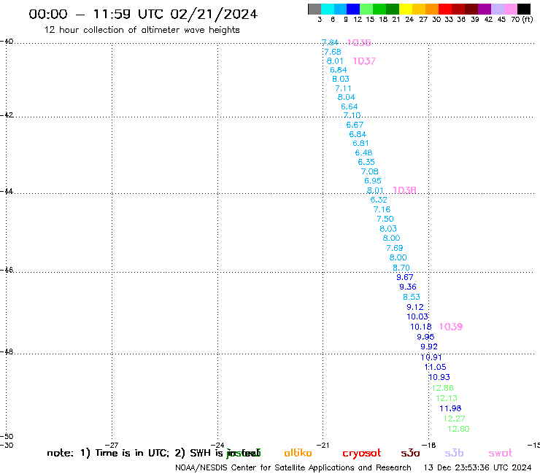Select the wave height reading 7.68
This screenshot has width=540, height=474.
[x=333, y=52]
